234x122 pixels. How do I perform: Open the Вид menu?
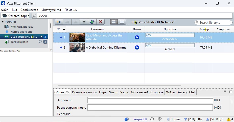point(14,10)
